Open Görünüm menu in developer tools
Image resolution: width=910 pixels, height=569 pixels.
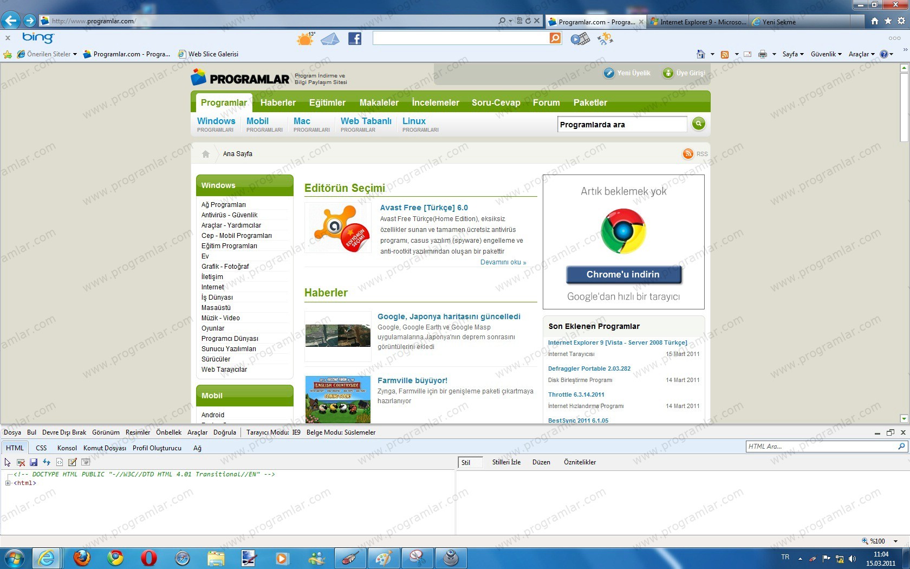click(x=106, y=432)
